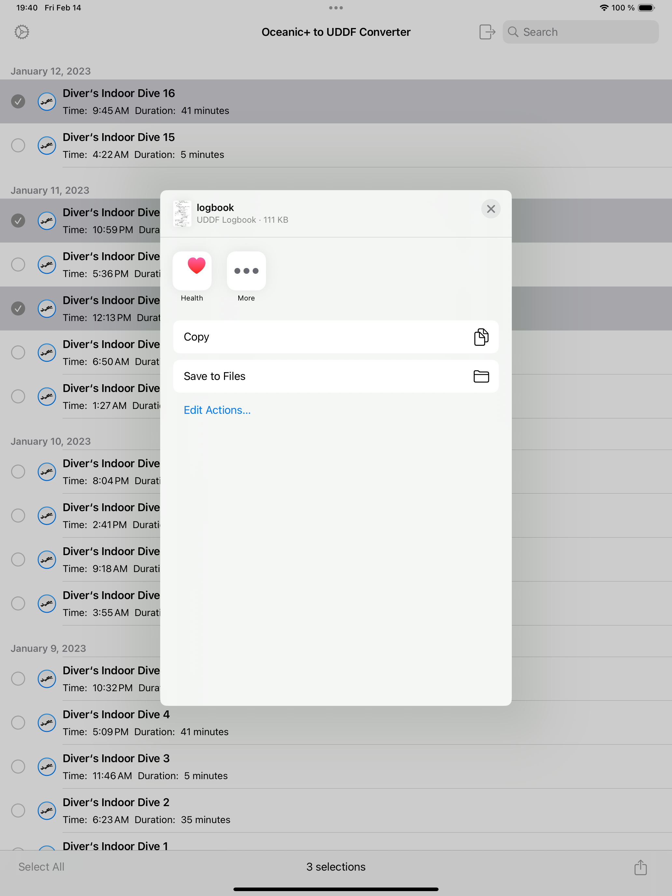The width and height of the screenshot is (672, 896).
Task: Select 'Diver's Indoor Dive 3' title text
Action: click(x=116, y=758)
